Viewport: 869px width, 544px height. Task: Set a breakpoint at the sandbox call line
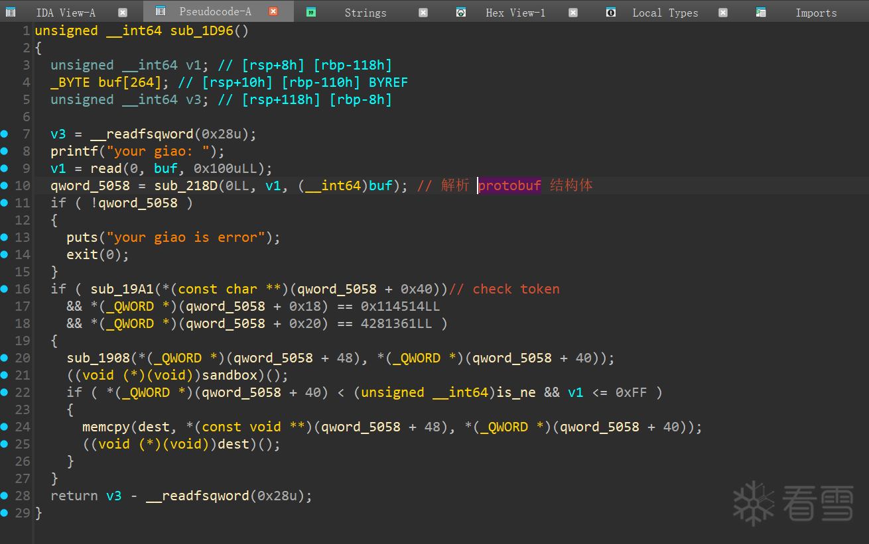(5, 375)
